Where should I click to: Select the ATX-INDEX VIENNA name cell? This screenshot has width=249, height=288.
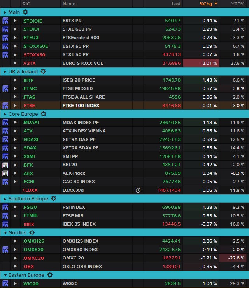click(x=96, y=131)
